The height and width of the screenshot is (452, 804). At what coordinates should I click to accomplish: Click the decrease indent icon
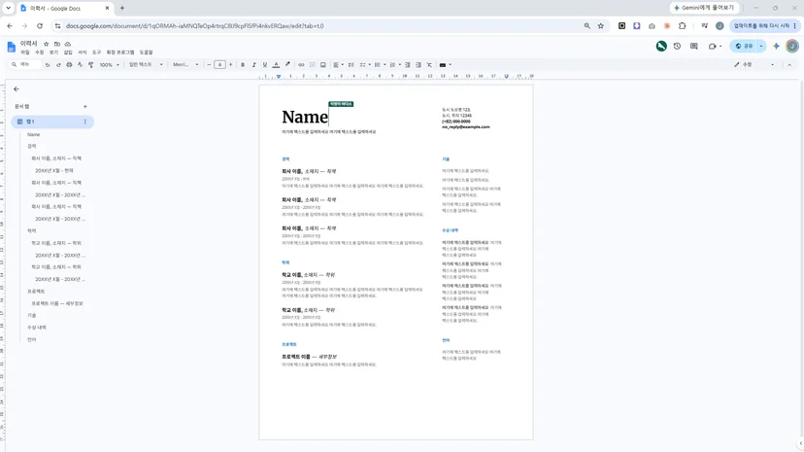coord(408,65)
